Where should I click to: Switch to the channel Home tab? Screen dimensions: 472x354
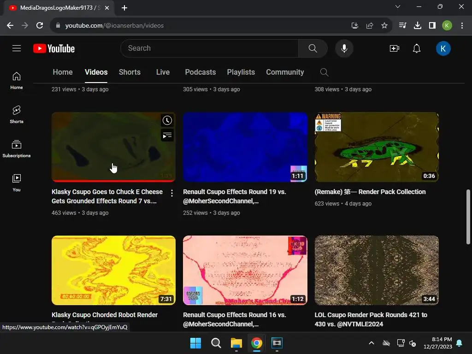pyautogui.click(x=63, y=72)
